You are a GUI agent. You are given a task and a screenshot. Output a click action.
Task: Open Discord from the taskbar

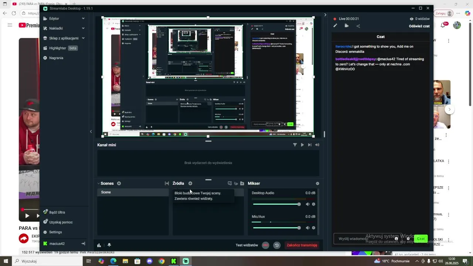pos(149,261)
